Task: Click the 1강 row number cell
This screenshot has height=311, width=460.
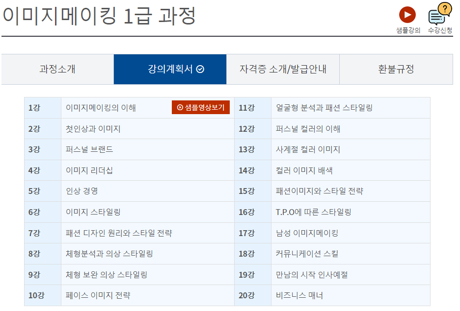Action: pyautogui.click(x=43, y=108)
